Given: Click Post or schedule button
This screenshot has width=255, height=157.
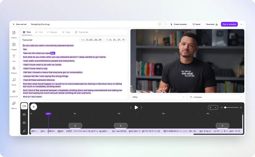Looking at the screenshot, I should point(229,24).
